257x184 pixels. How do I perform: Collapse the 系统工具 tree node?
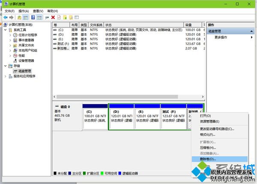(6, 30)
